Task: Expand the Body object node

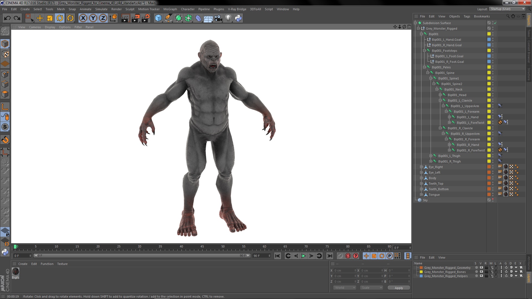Action: point(421,178)
